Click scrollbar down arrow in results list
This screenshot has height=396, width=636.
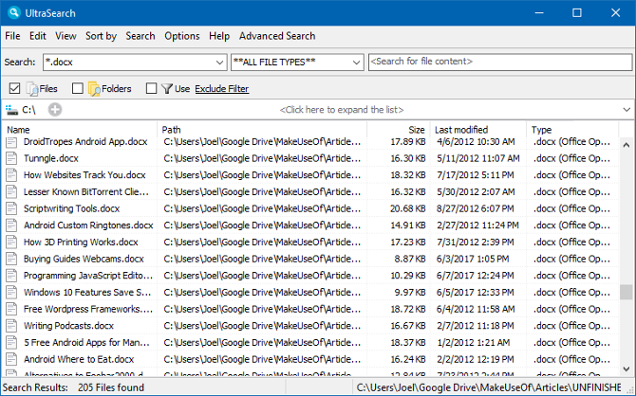click(x=627, y=369)
